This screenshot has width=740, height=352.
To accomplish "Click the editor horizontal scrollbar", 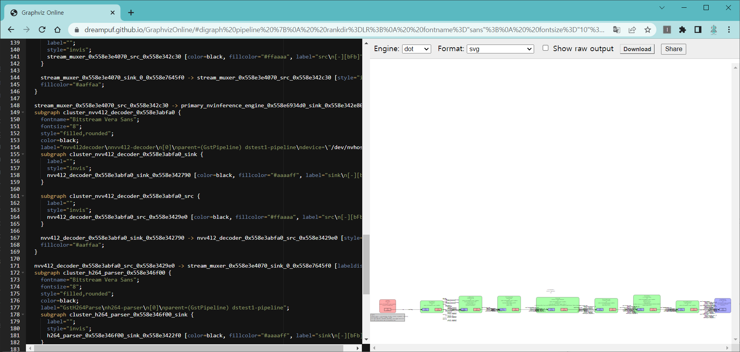I will (x=194, y=348).
